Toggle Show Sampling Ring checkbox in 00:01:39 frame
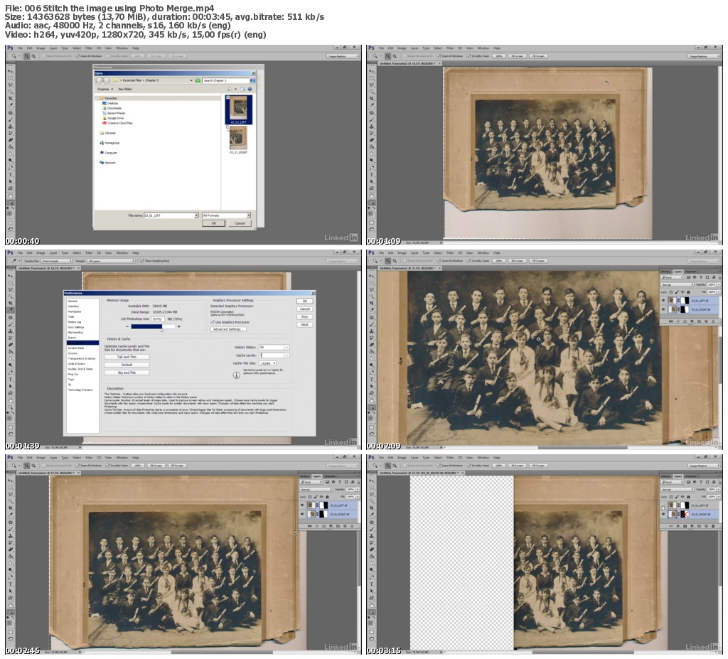728x659 pixels. point(142,261)
